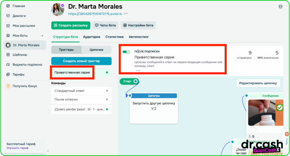Switch to Аудитория tab
The width and height of the screenshot is (290, 156).
92,37
